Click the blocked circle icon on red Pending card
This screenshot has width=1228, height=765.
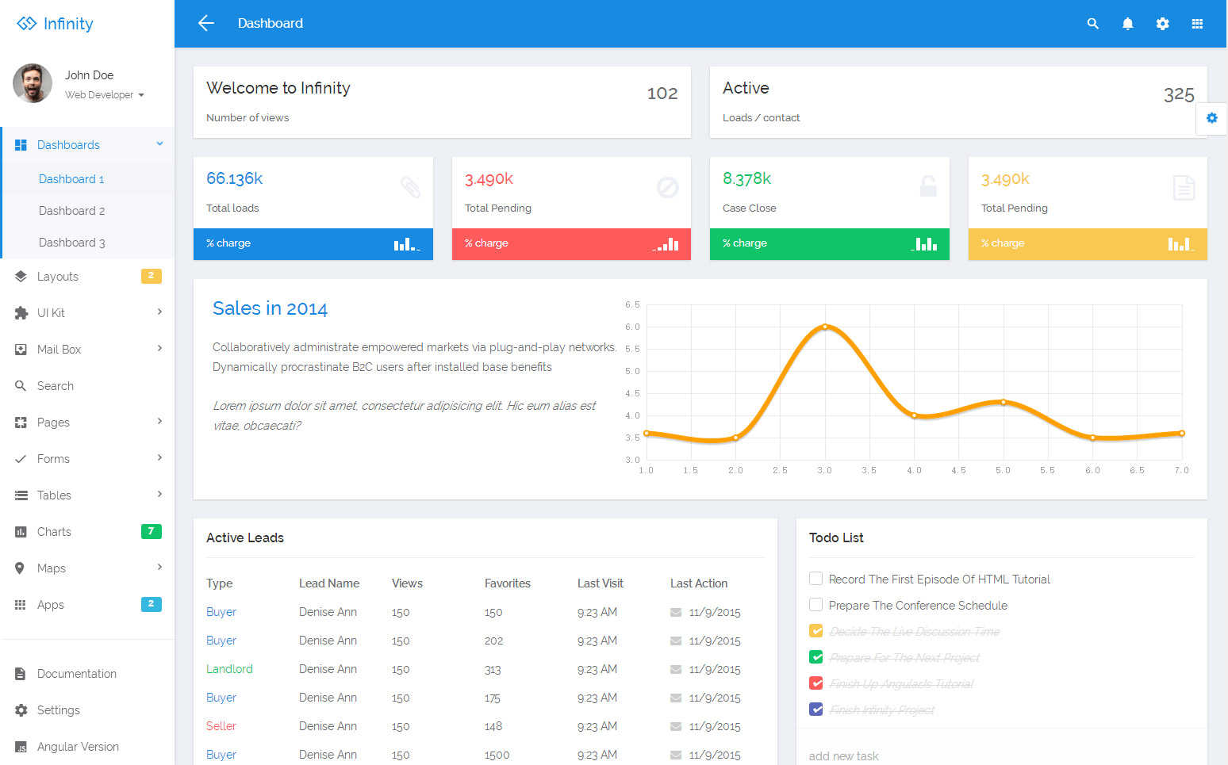668,187
